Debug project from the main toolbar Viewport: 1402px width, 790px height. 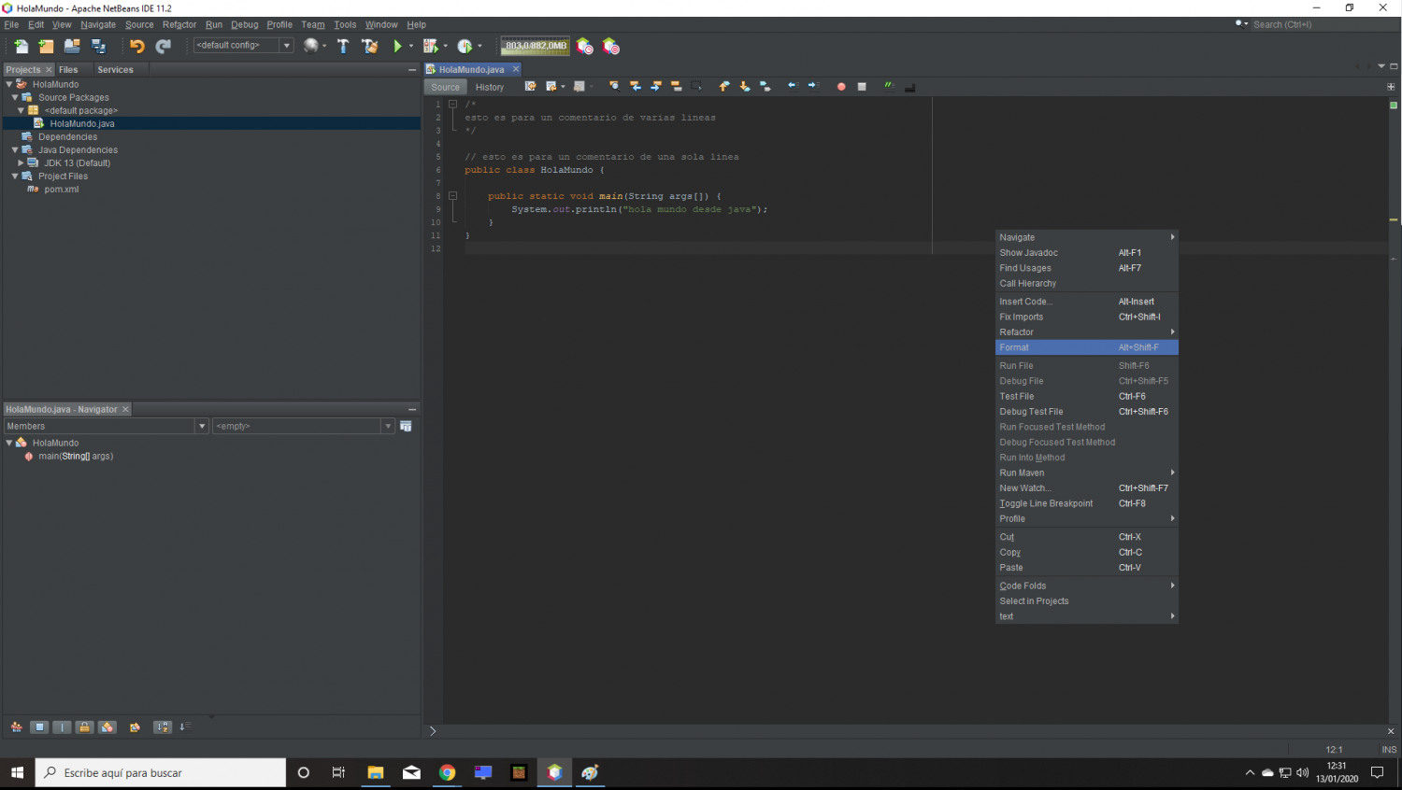coord(430,46)
